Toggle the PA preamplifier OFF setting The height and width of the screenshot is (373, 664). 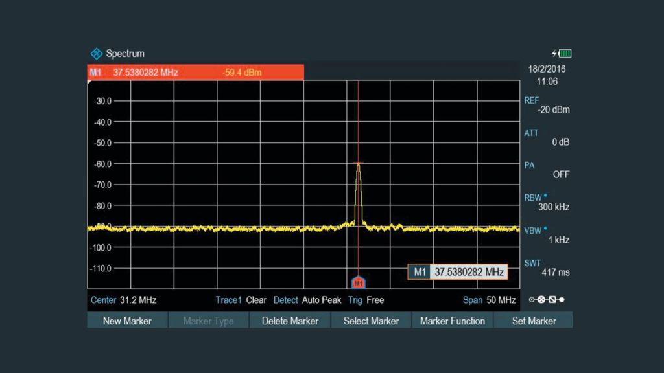(x=547, y=170)
